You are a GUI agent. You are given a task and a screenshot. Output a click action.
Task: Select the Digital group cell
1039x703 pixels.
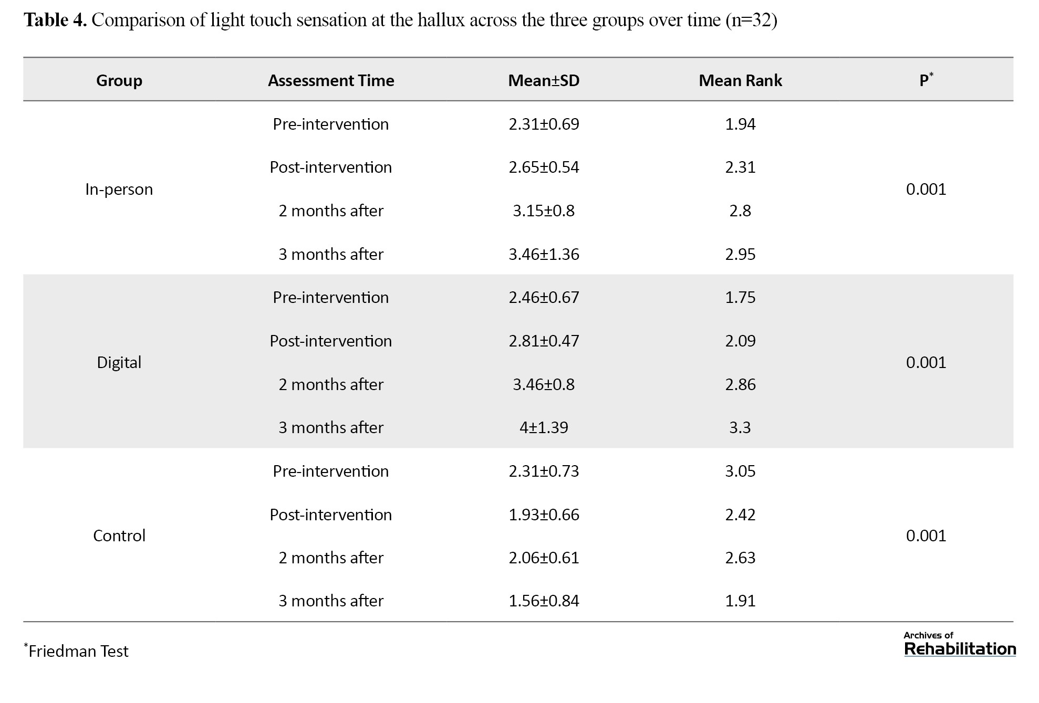pyautogui.click(x=119, y=362)
